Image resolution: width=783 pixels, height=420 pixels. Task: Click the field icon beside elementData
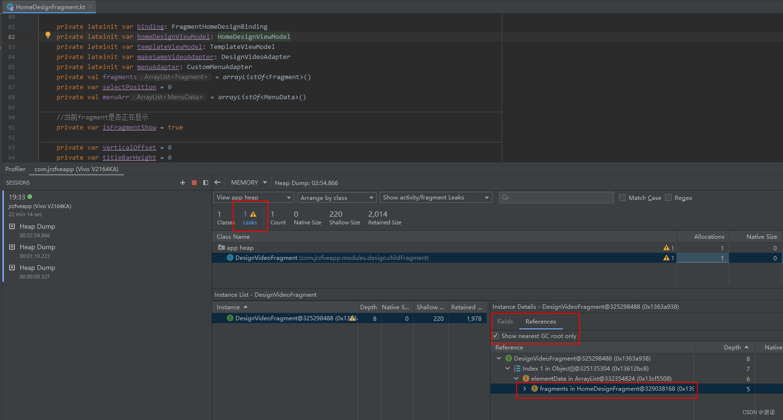click(x=526, y=378)
